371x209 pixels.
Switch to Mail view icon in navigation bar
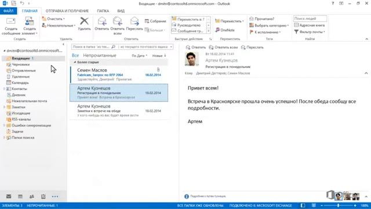[9, 196]
